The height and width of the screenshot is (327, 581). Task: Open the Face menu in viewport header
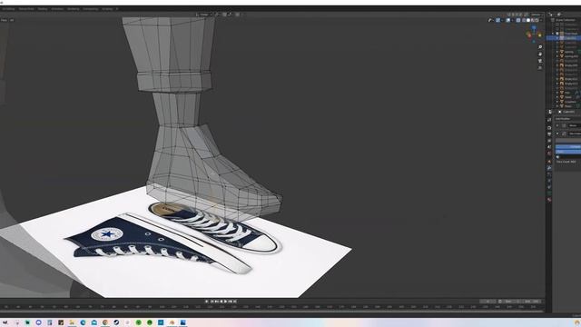pyautogui.click(x=4, y=20)
